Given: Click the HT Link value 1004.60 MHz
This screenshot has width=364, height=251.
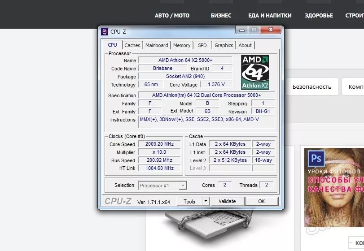Looking at the screenshot, I should pyautogui.click(x=159, y=168).
